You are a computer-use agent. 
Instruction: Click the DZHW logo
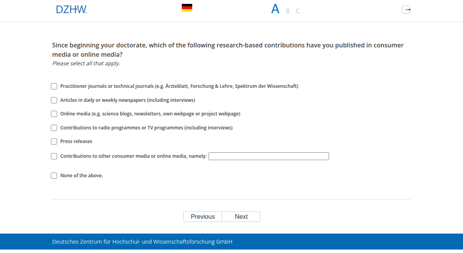71,9
